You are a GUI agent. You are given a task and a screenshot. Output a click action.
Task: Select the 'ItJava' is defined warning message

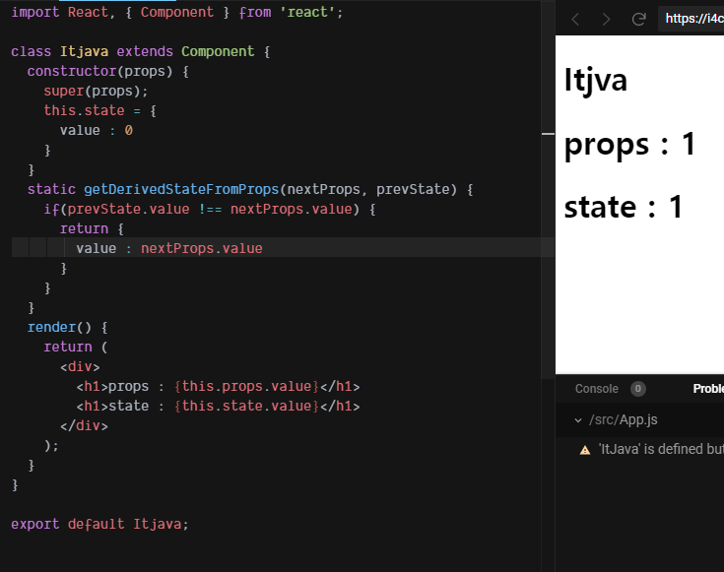661,449
